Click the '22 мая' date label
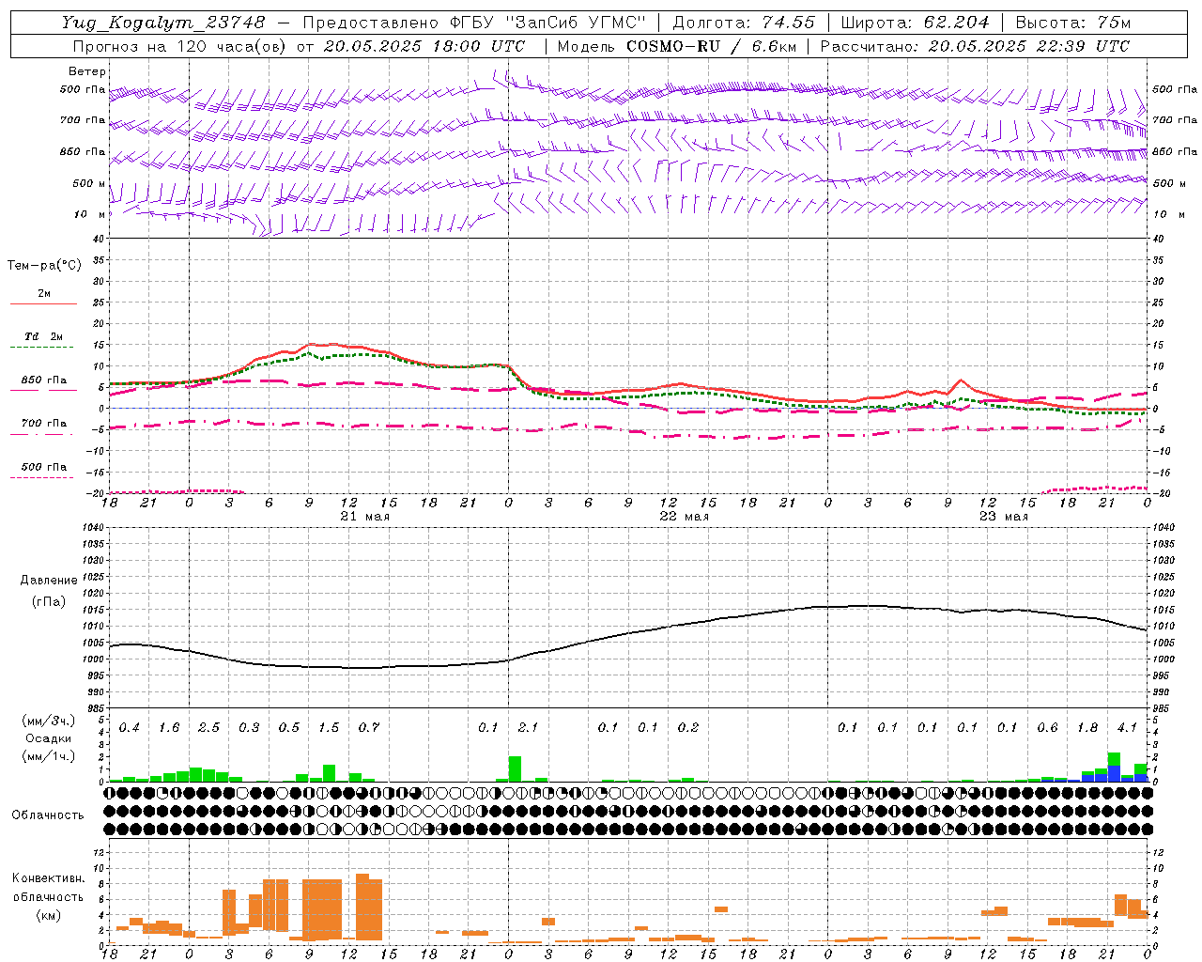Viewport: 1202px width, 962px height. pos(685,517)
